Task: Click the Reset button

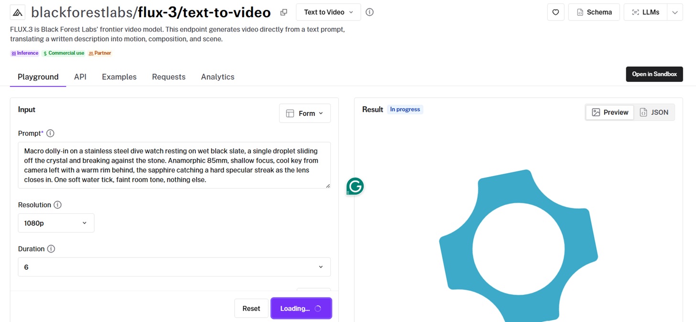Action: pos(251,309)
